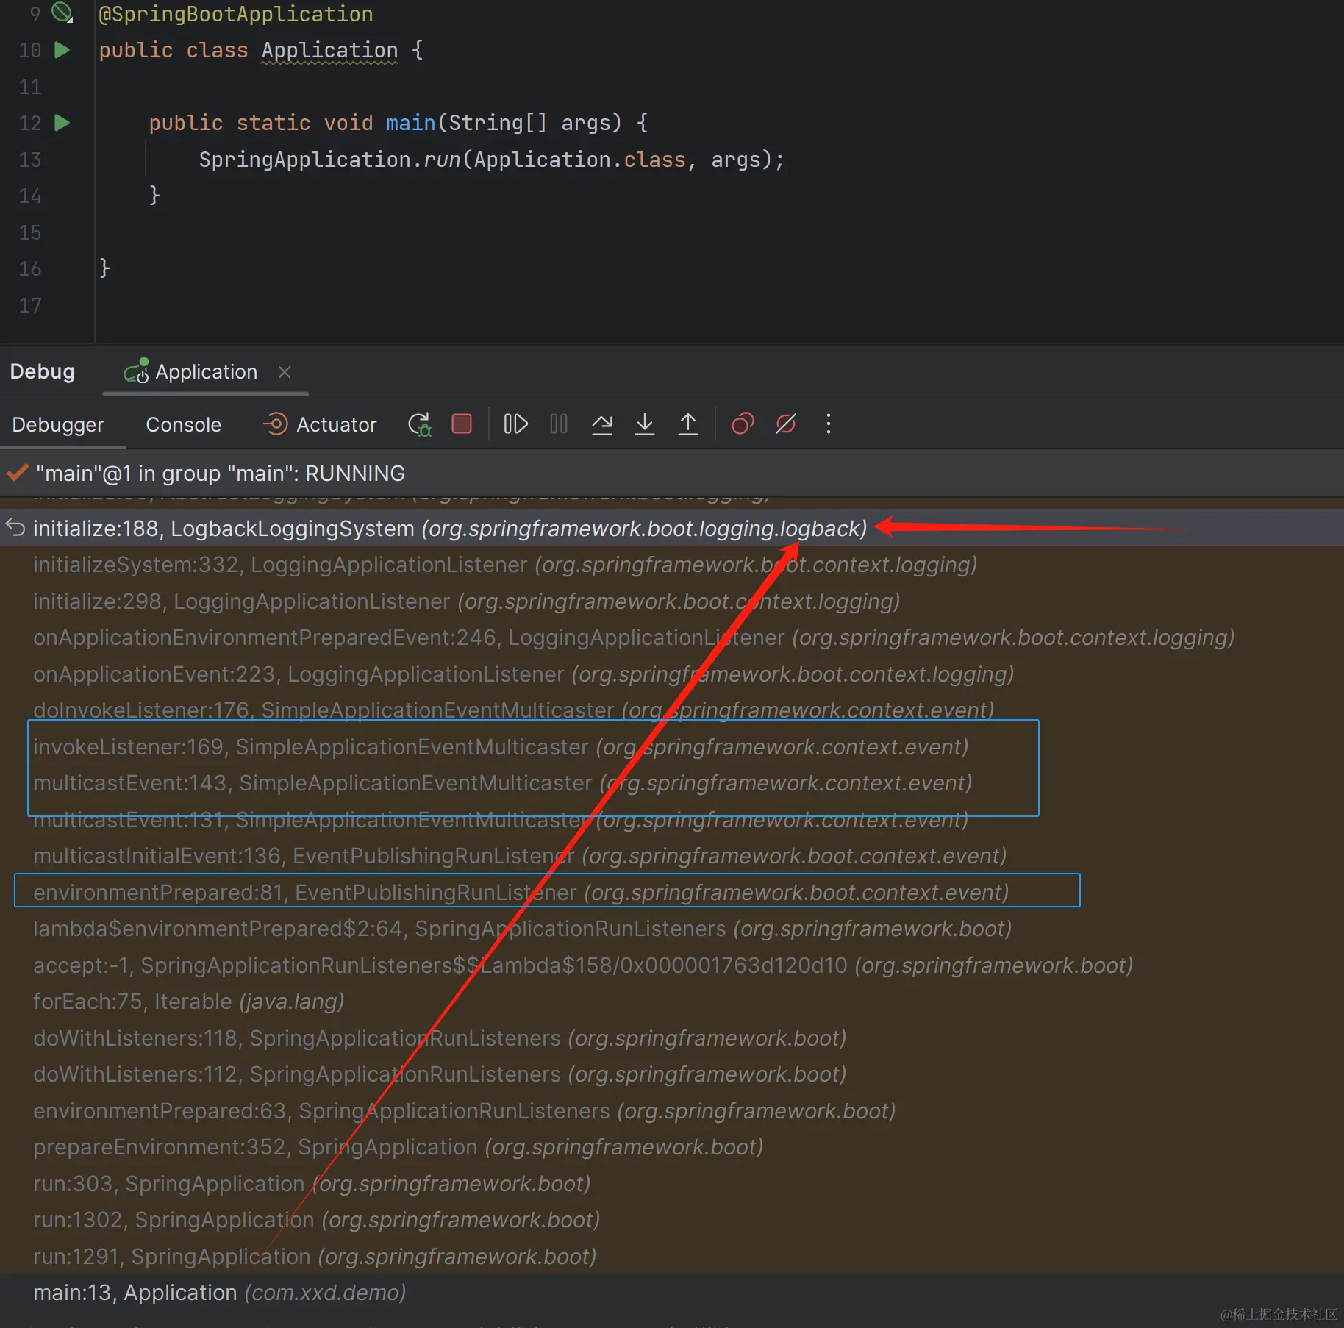The image size is (1344, 1328).
Task: Click the no-entry gutter icon at @SpringBootApplication
Action: coord(62,13)
